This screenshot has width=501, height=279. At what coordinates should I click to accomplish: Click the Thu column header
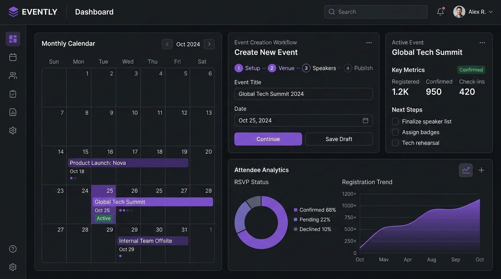(153, 62)
